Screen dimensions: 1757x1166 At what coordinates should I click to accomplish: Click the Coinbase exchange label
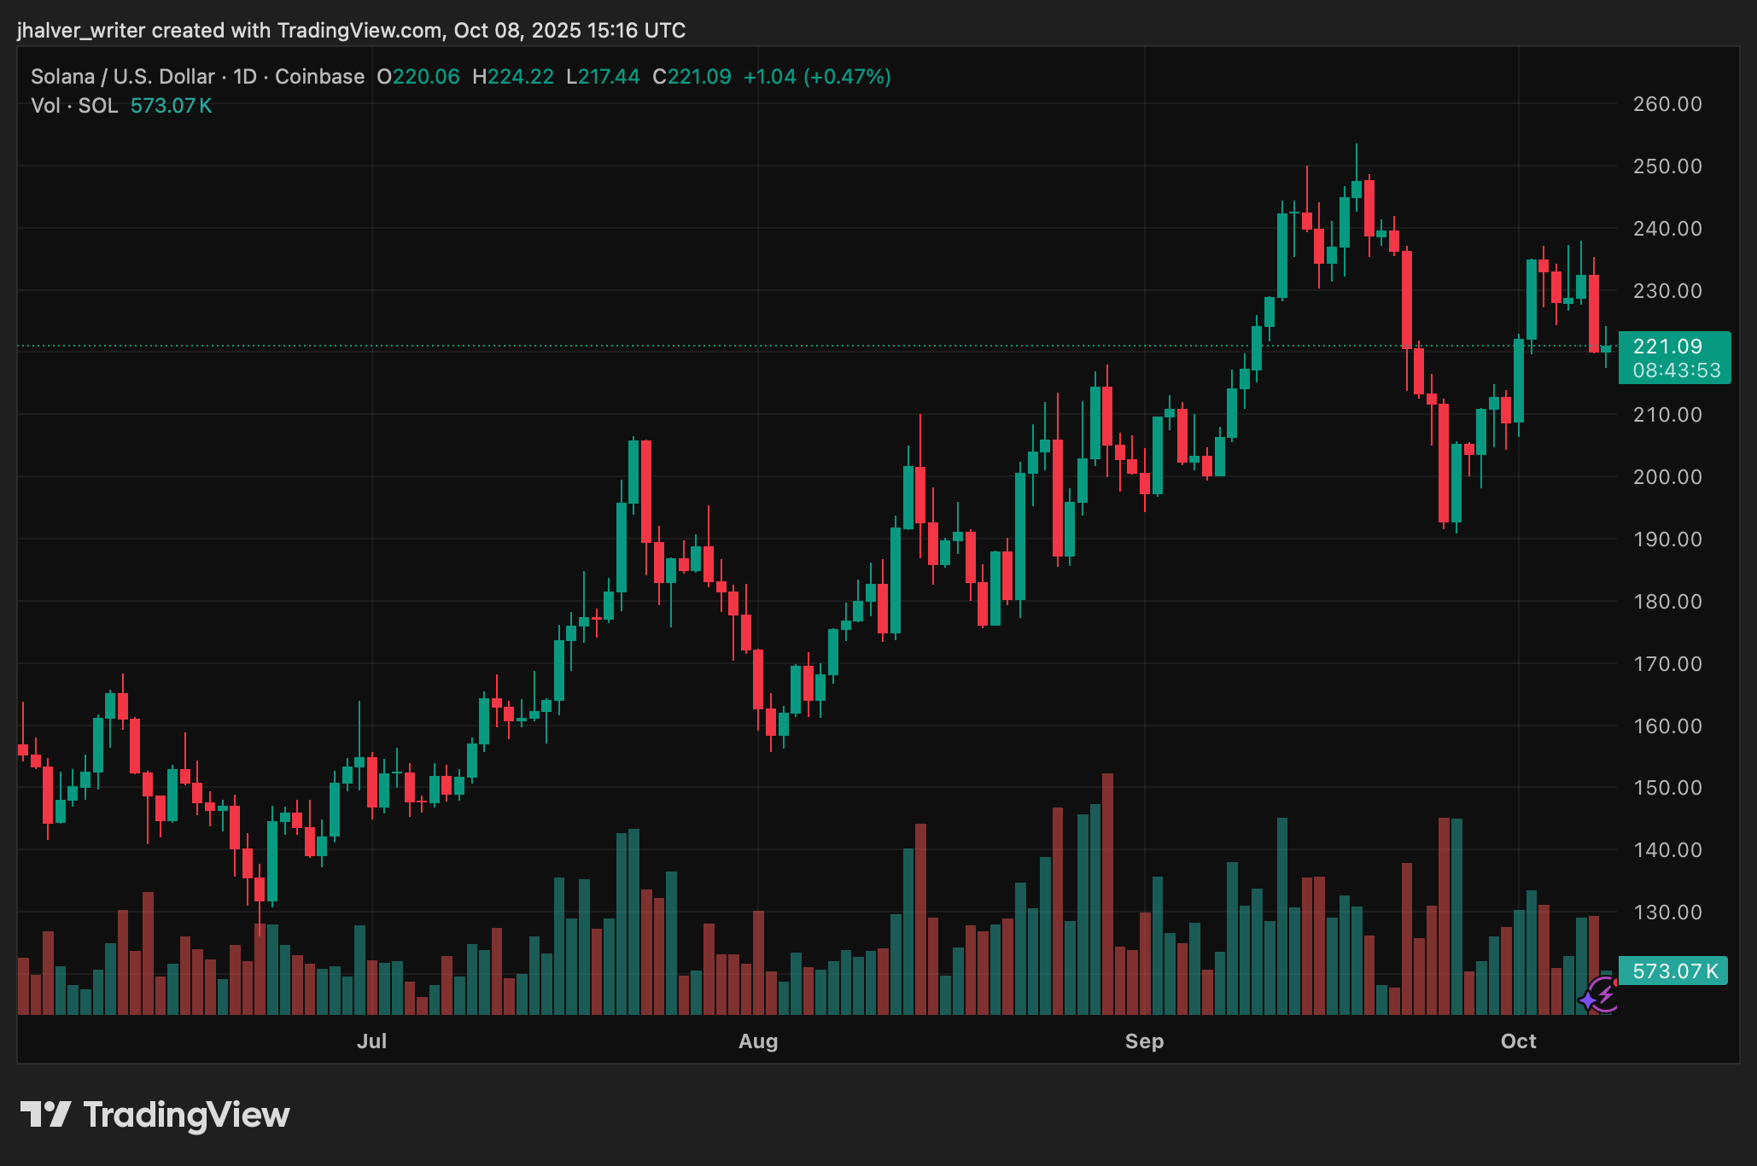(x=319, y=77)
